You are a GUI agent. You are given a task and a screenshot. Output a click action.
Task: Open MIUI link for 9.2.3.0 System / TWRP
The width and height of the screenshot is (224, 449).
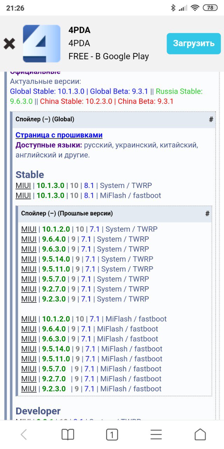point(29,299)
